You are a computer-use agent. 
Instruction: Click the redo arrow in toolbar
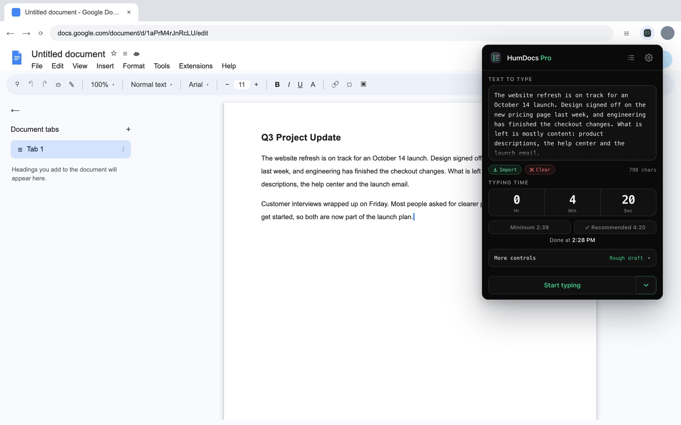(44, 84)
